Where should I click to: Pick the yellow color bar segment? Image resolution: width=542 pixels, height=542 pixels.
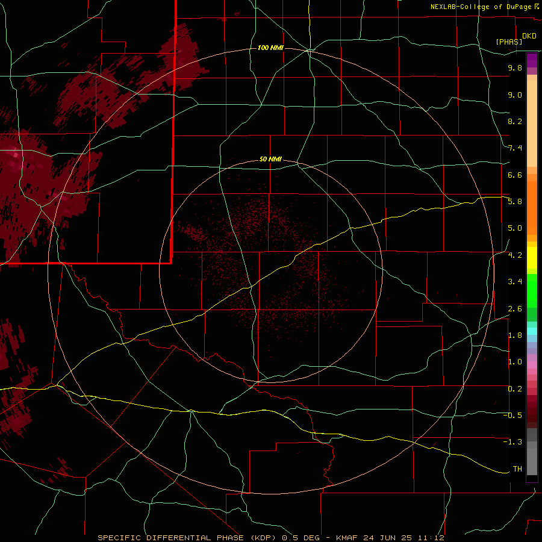coord(532,258)
